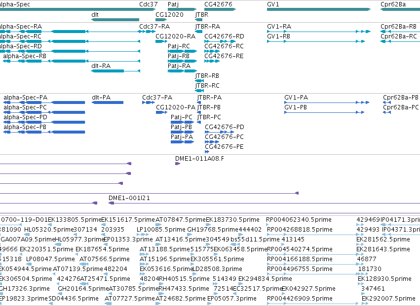The height and width of the screenshot is (306, 420).
Task: Select transcript CG42676-RC label
Action: (x=224, y=46)
